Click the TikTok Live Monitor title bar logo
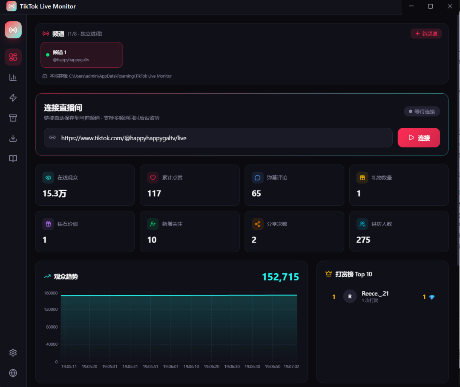Screen dimensions: 460x387 pyautogui.click(x=11, y=6)
